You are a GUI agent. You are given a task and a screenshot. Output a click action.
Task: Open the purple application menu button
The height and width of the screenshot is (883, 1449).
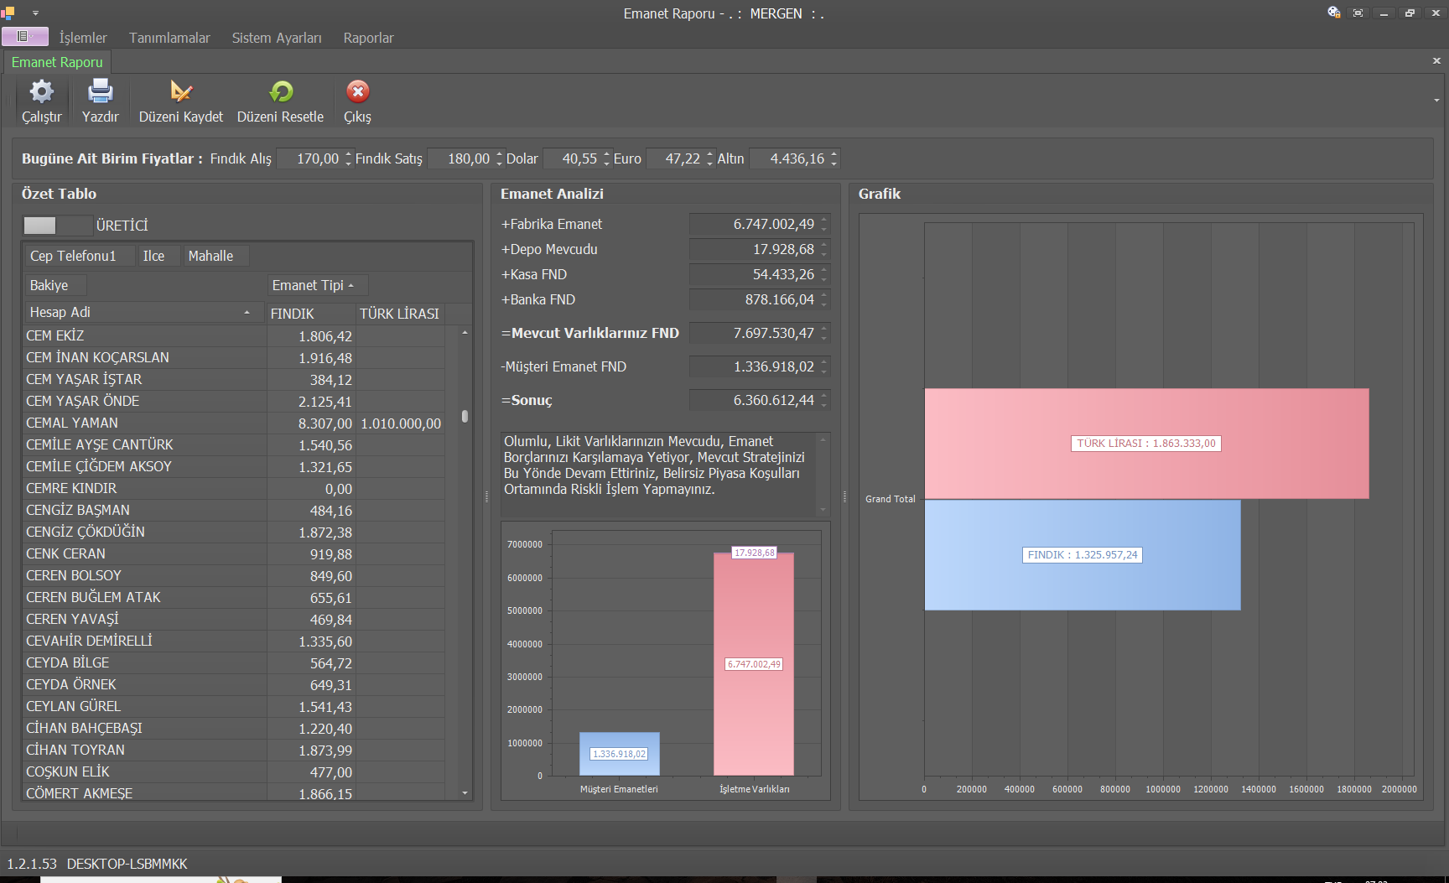click(24, 36)
